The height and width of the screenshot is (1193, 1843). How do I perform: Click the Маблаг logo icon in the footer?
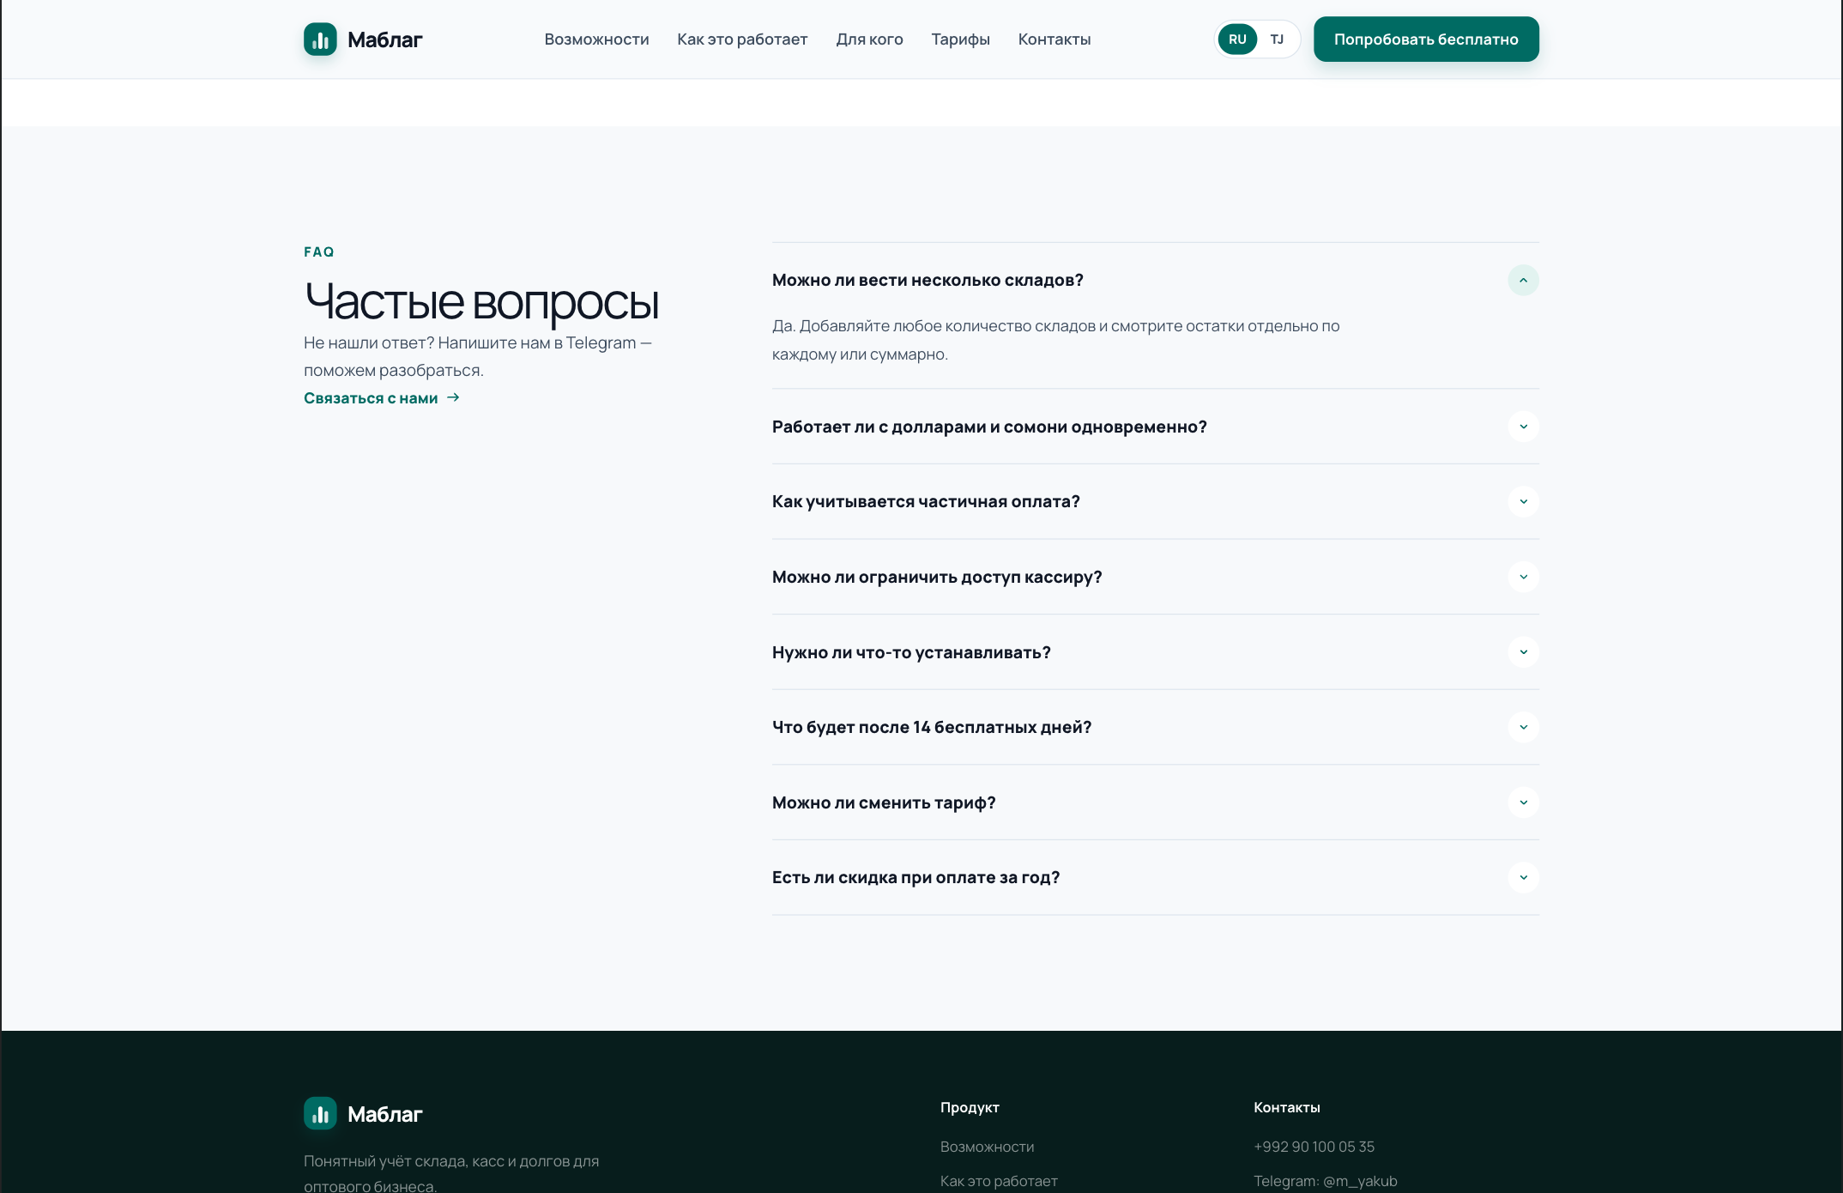[x=320, y=1114]
